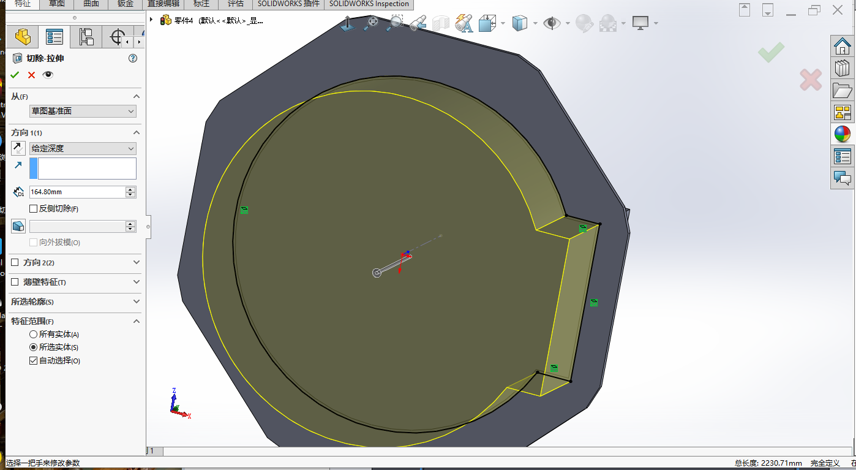Switch to the 直接编辑 tab

(x=163, y=4)
